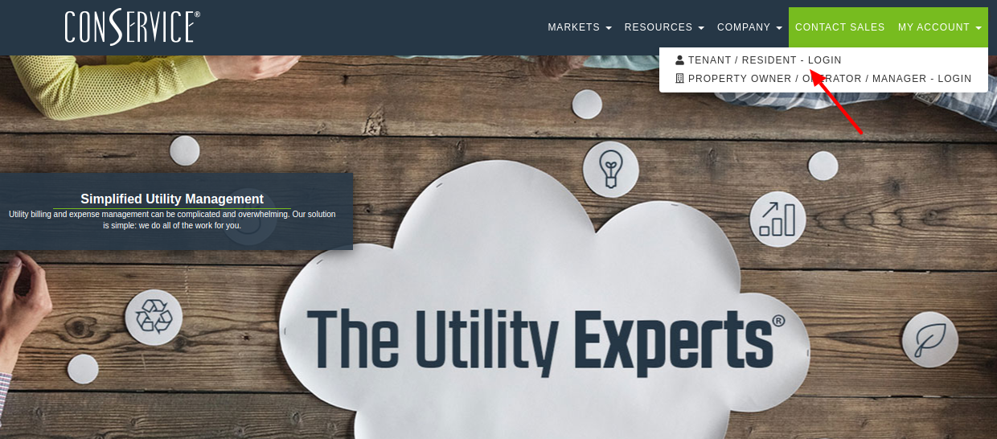Open the Markets menu
The image size is (997, 439).
(x=580, y=27)
